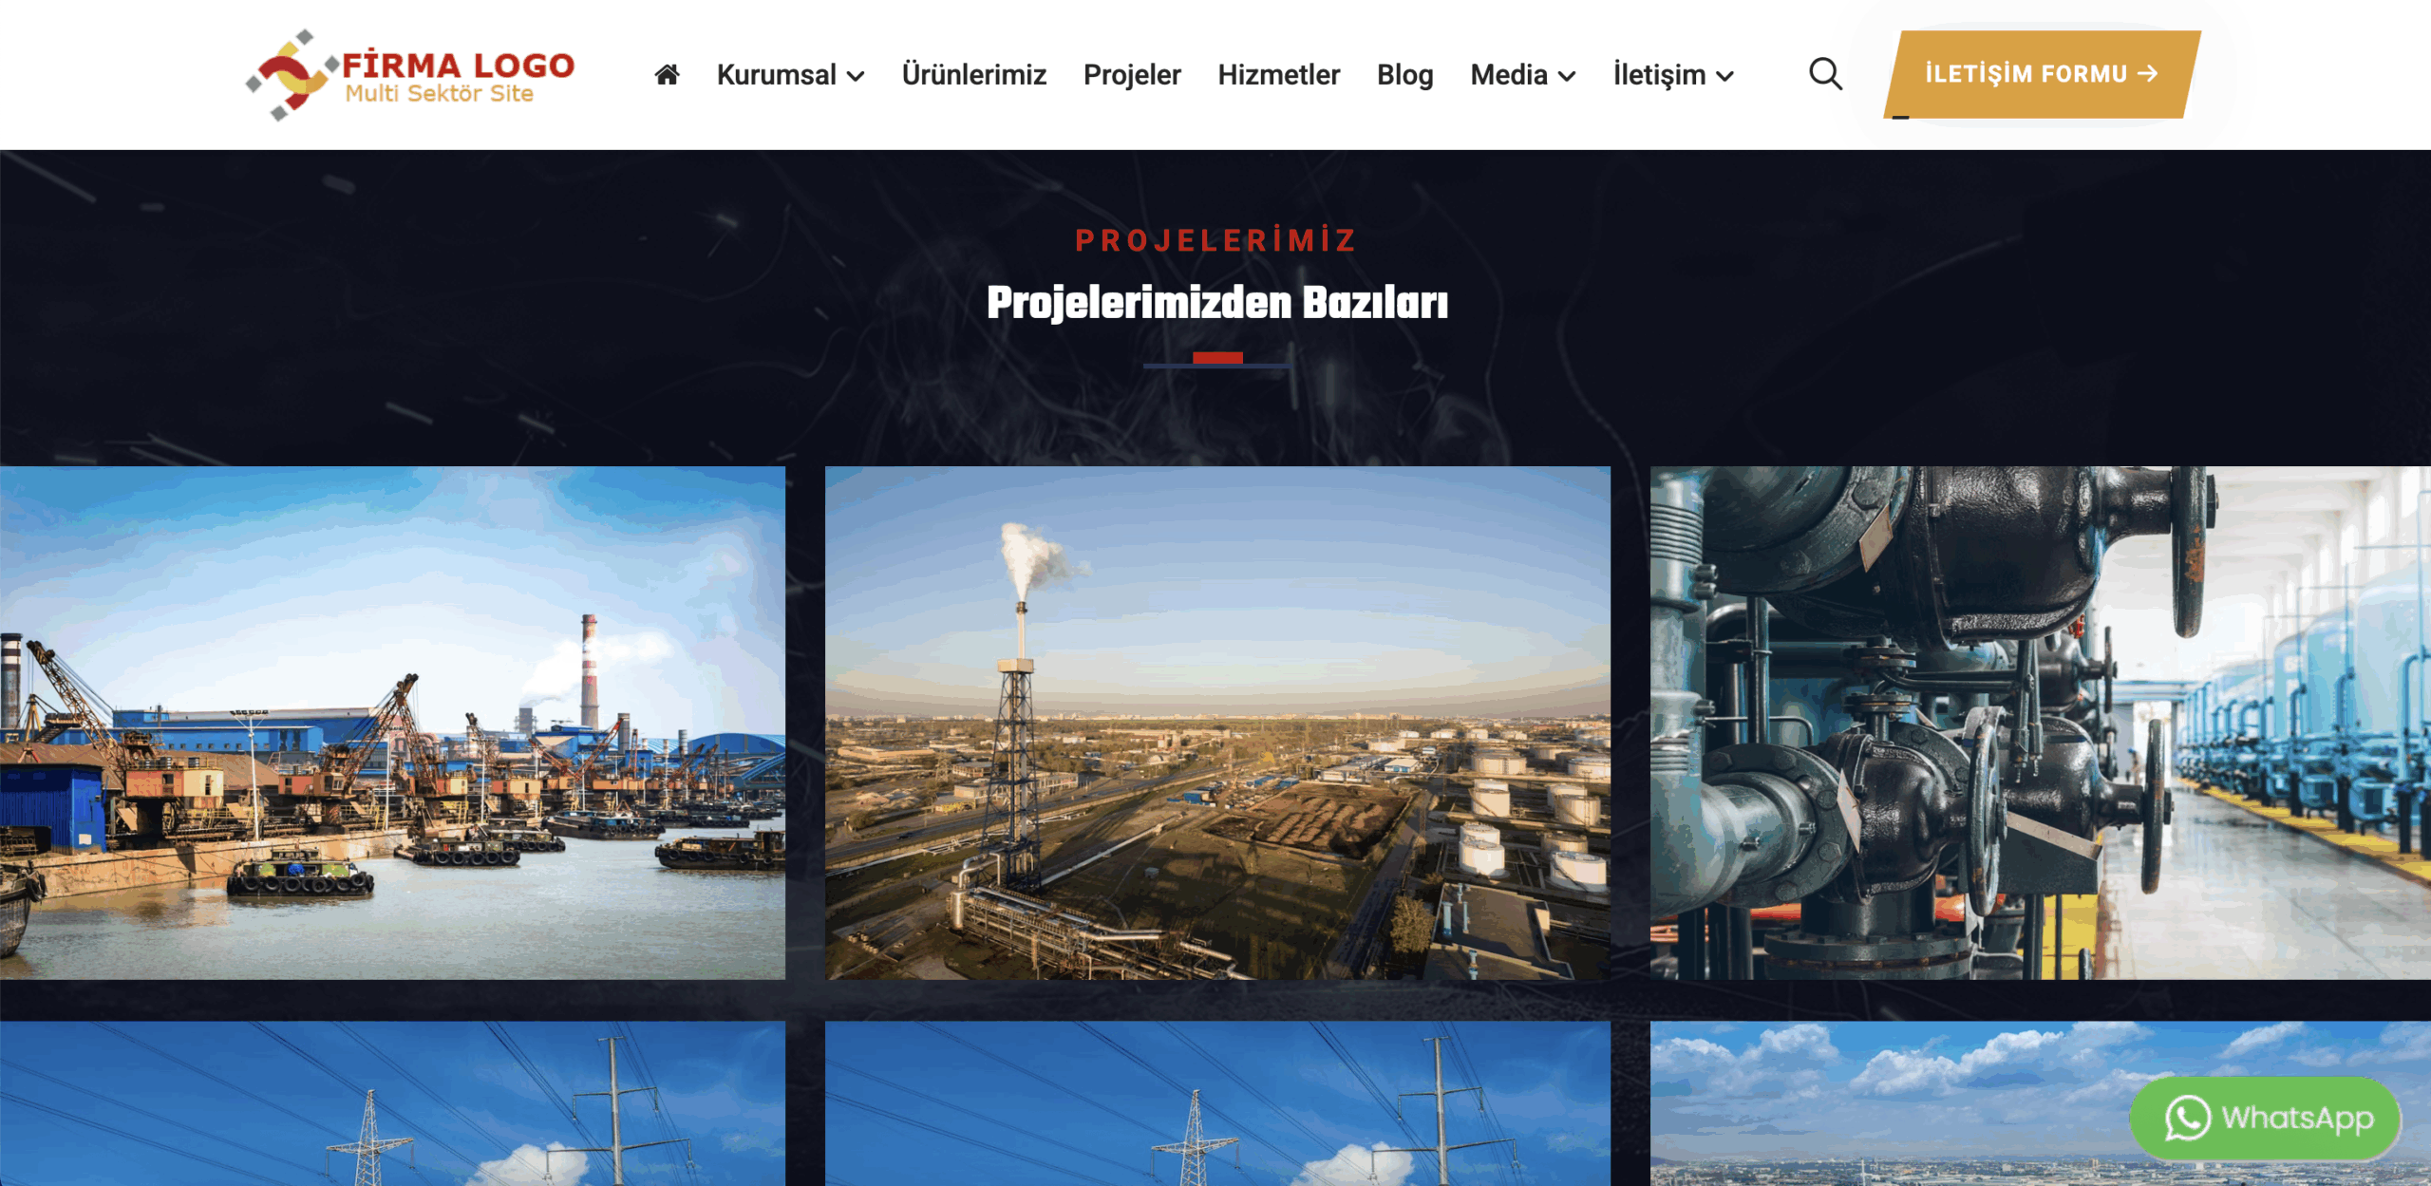Open the center power pylon project image

click(1217, 1103)
